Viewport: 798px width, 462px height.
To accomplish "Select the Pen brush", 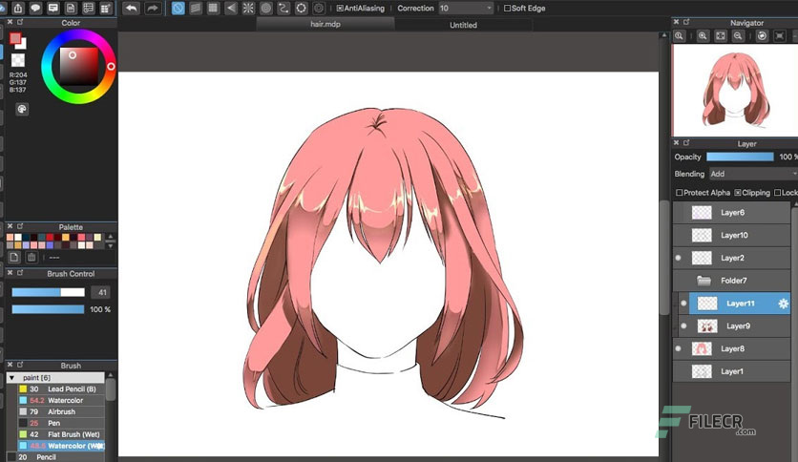I will pos(61,423).
